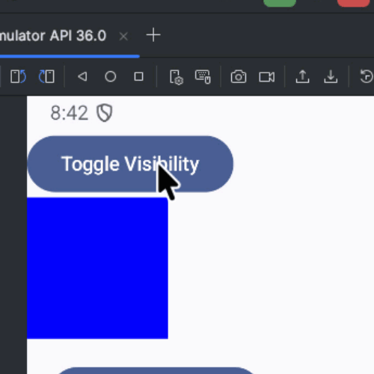Image resolution: width=374 pixels, height=374 pixels.
Task: Tap the emulator Back triangle button
Action: [x=82, y=76]
